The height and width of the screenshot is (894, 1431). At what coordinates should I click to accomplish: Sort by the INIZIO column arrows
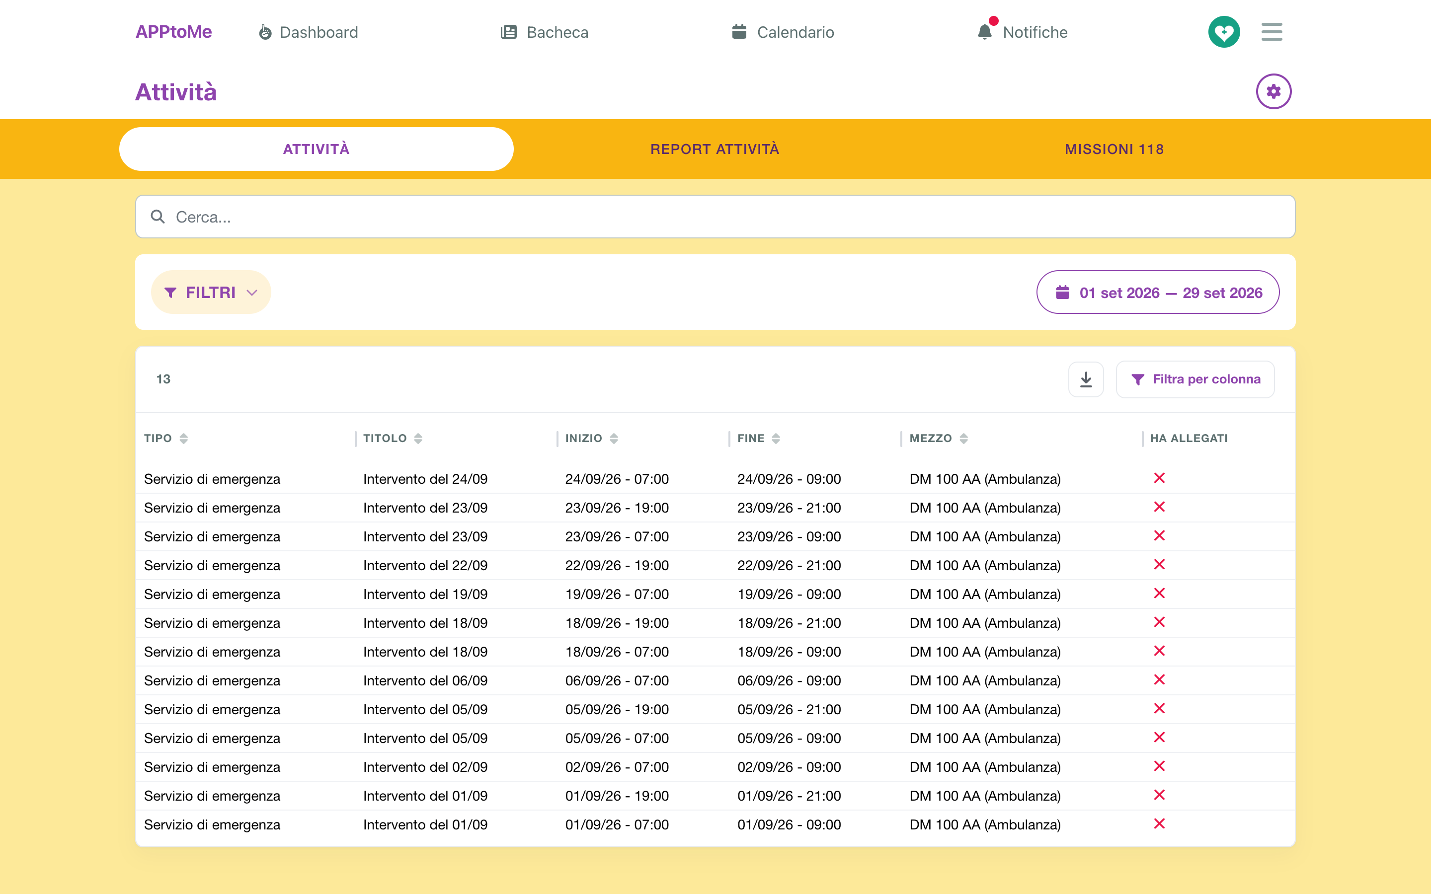[614, 438]
